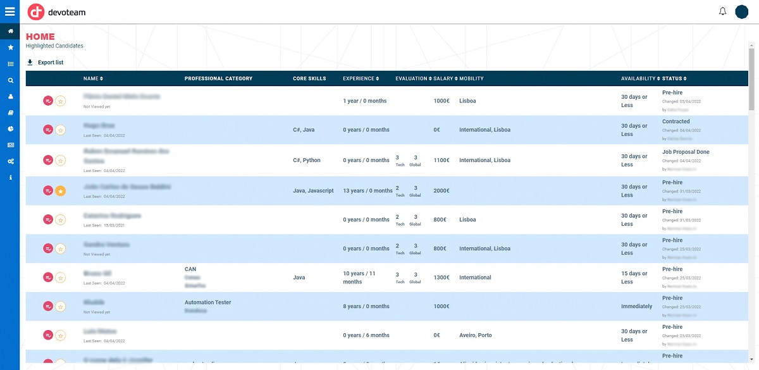Viewport: 759px width, 370px height.
Task: Toggle star for the Contracted candidate
Action: point(60,130)
